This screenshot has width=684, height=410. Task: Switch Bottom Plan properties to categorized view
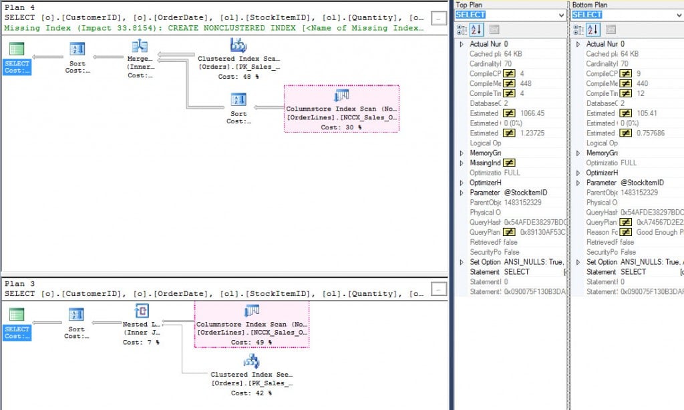[577, 29]
